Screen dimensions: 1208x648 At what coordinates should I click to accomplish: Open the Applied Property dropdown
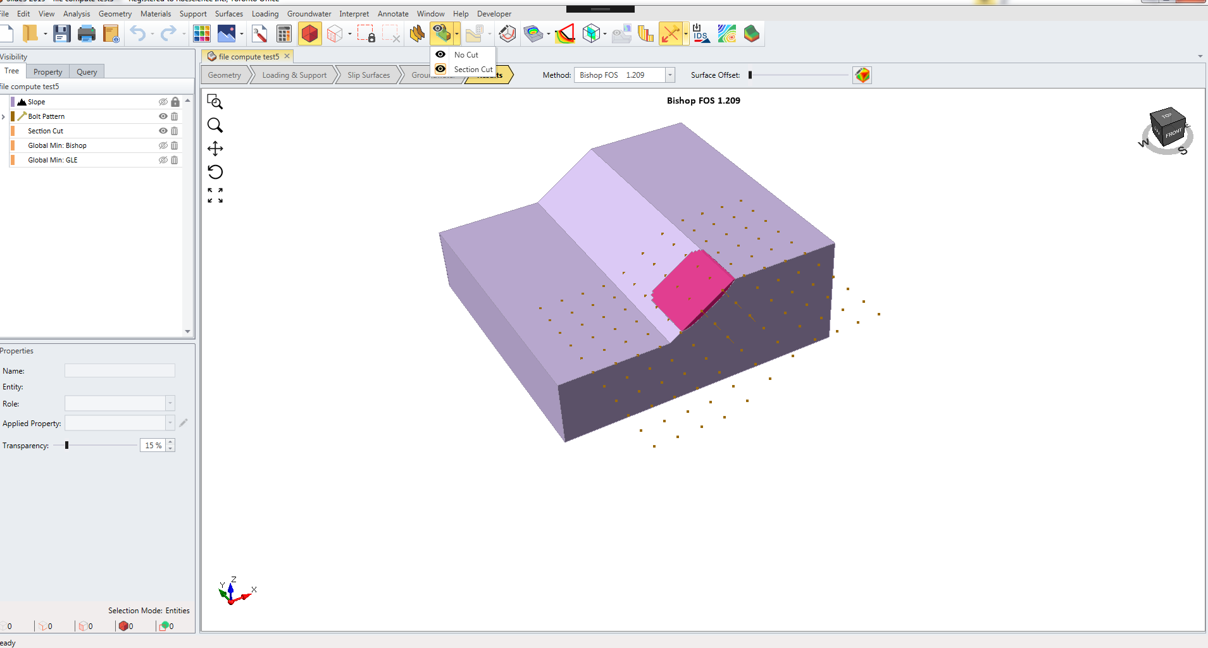pyautogui.click(x=170, y=423)
